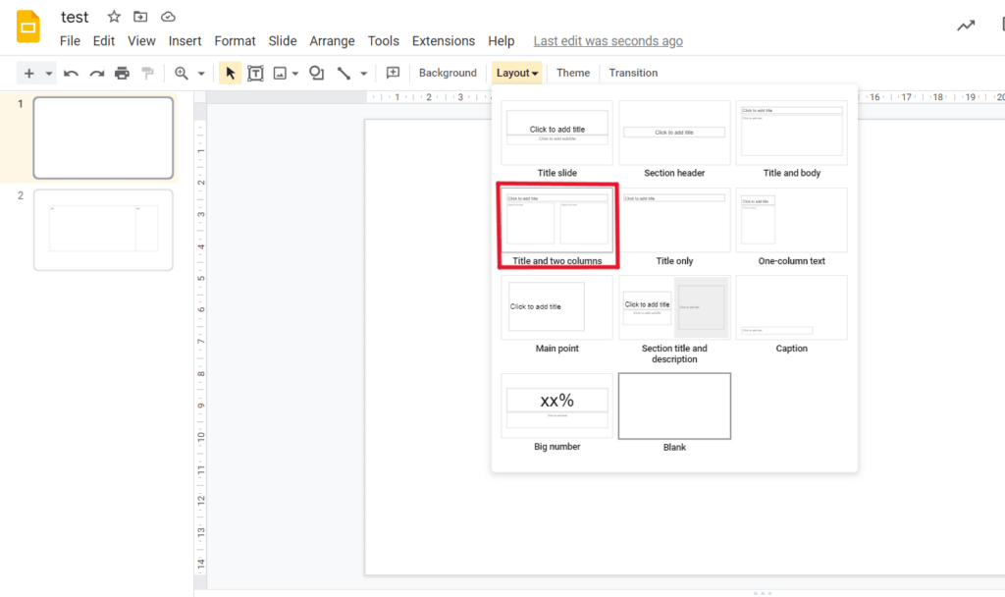Open the Help menu
Viewport: 1005px width, 597px height.
coord(502,41)
